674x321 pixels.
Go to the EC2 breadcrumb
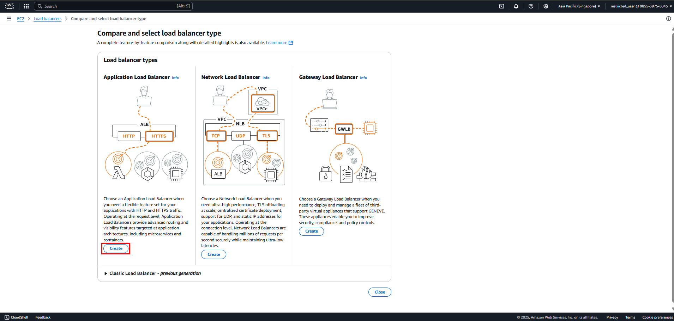point(21,19)
